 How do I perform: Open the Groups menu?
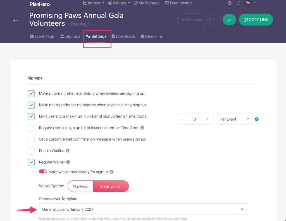click(x=119, y=3)
